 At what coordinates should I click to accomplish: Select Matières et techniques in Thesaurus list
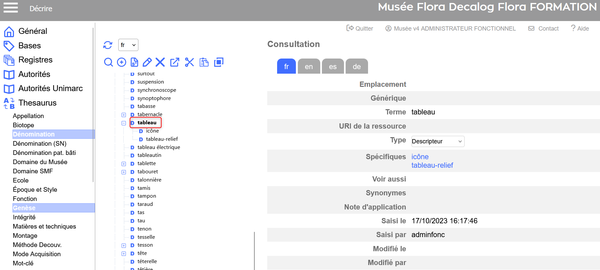pyautogui.click(x=44, y=226)
